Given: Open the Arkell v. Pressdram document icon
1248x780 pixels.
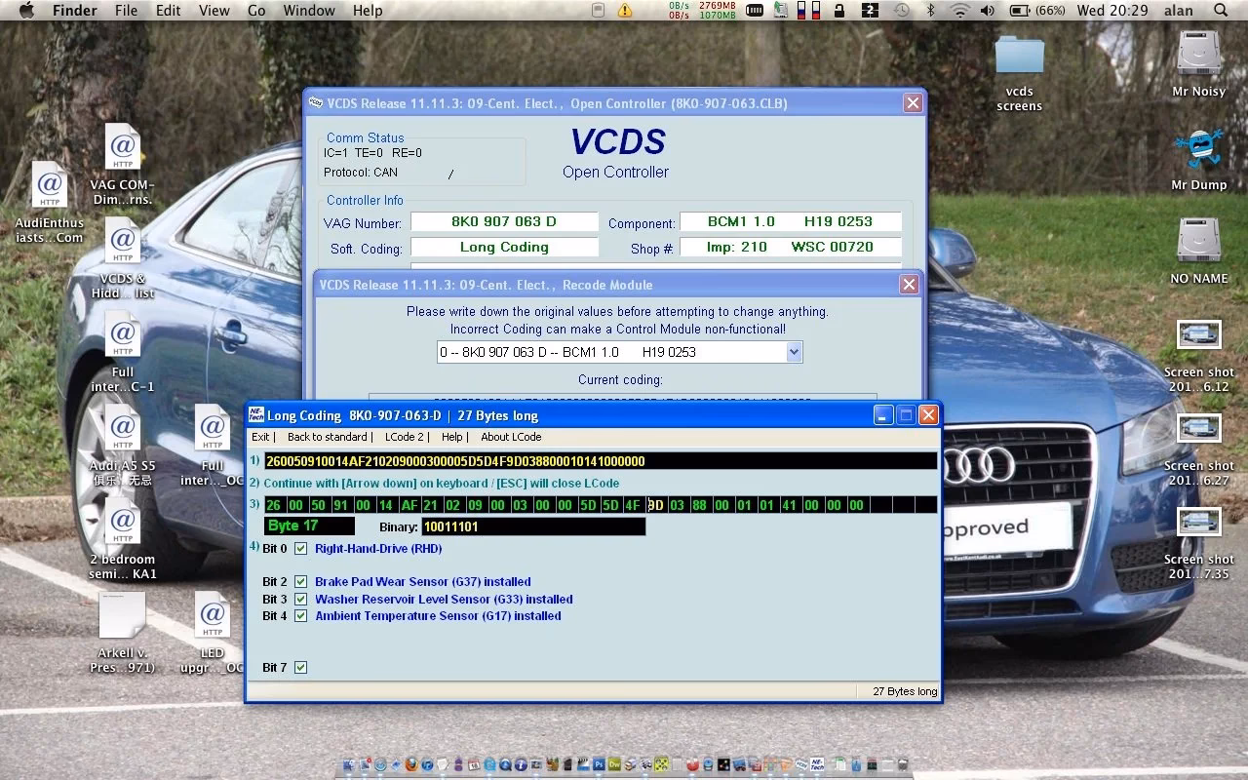Looking at the screenshot, I should [x=123, y=616].
